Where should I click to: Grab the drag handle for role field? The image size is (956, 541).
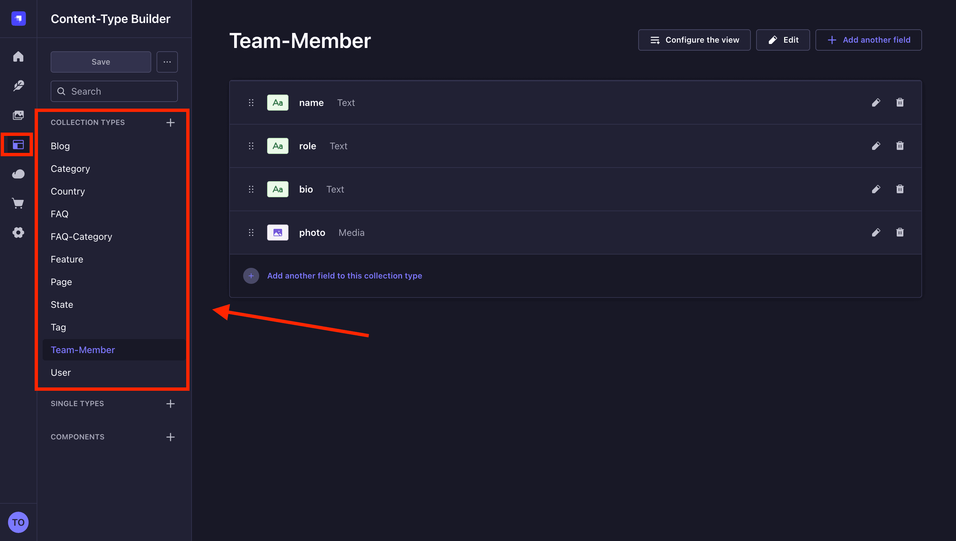pyautogui.click(x=251, y=146)
